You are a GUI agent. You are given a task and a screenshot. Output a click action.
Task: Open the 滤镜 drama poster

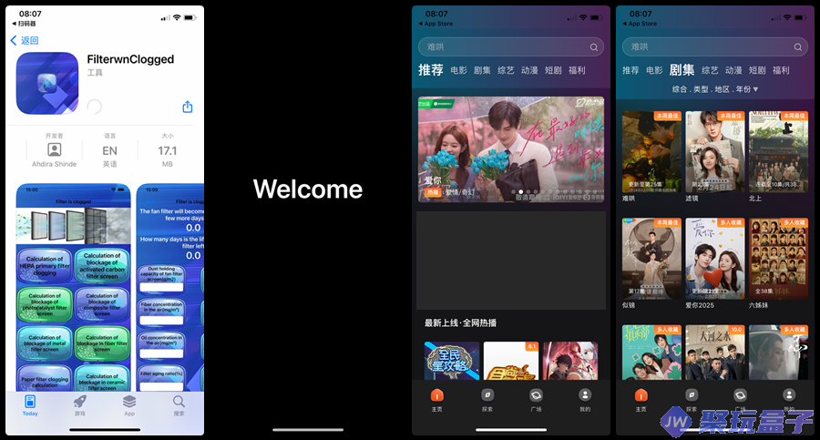pyautogui.click(x=715, y=152)
